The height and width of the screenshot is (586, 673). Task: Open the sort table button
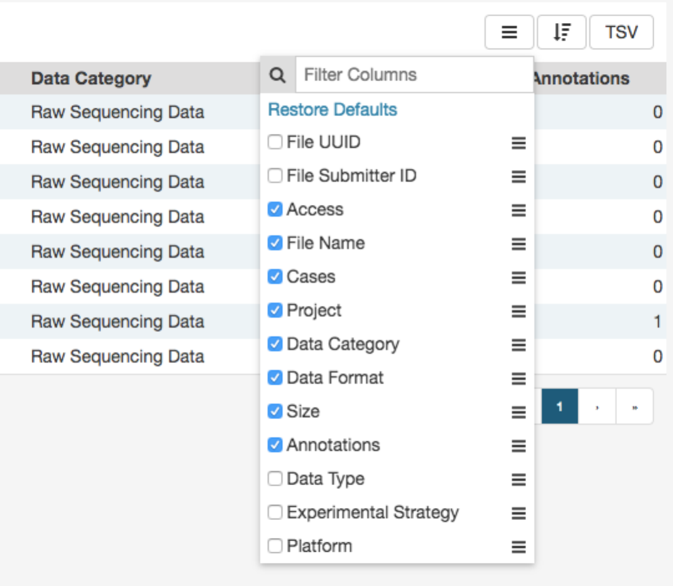(562, 32)
